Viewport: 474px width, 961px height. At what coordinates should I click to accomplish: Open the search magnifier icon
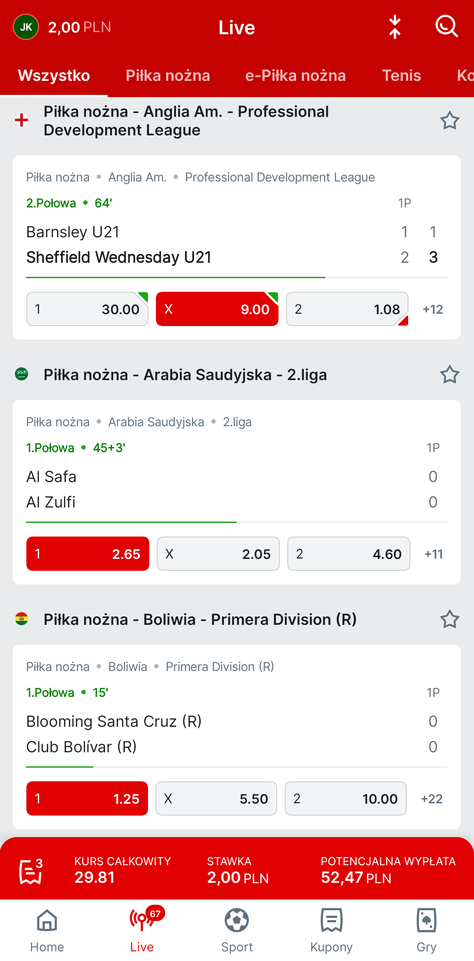[x=447, y=27]
